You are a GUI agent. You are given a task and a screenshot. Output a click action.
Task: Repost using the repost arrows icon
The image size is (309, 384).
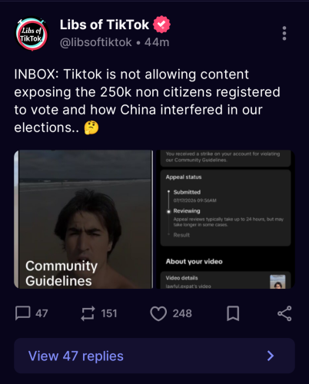pos(88,313)
